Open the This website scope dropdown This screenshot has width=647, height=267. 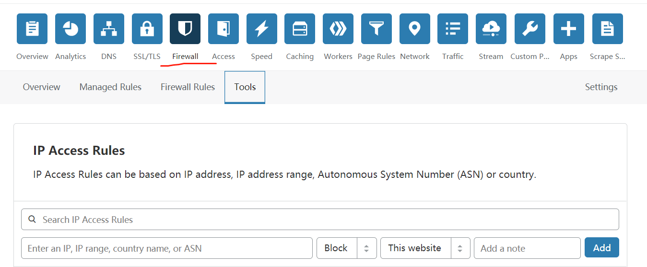pyautogui.click(x=425, y=248)
